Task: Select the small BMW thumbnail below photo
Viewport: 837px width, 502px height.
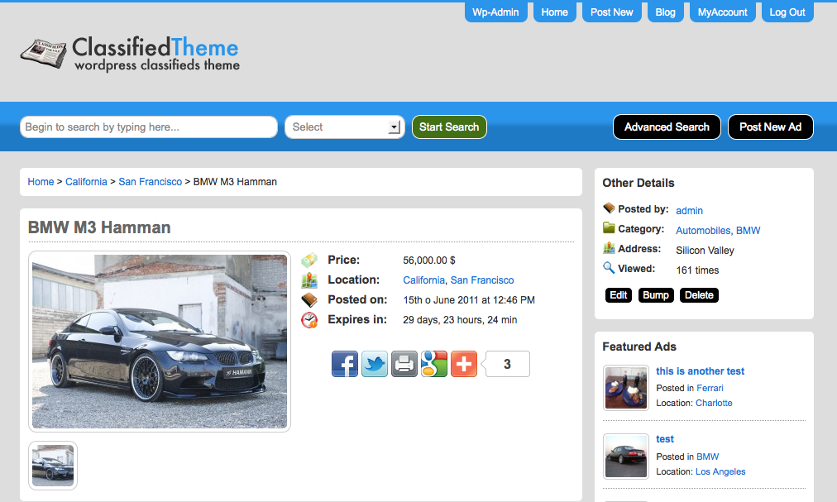Action: 53,466
